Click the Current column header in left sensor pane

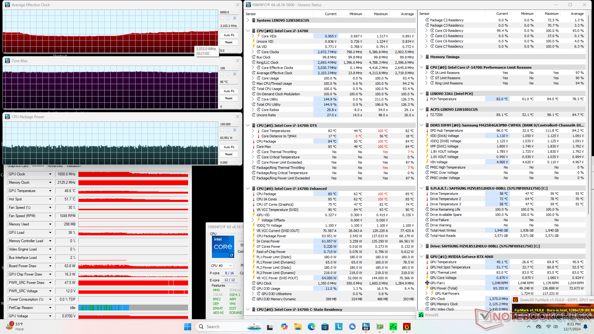[x=326, y=14]
